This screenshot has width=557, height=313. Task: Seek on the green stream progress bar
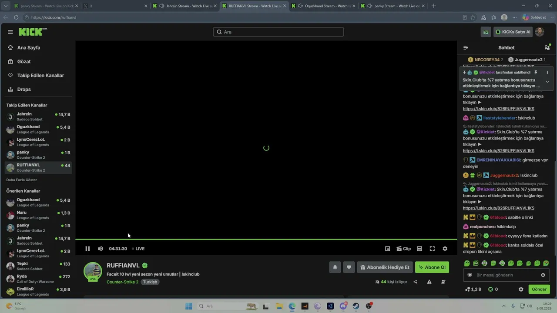coord(266,239)
